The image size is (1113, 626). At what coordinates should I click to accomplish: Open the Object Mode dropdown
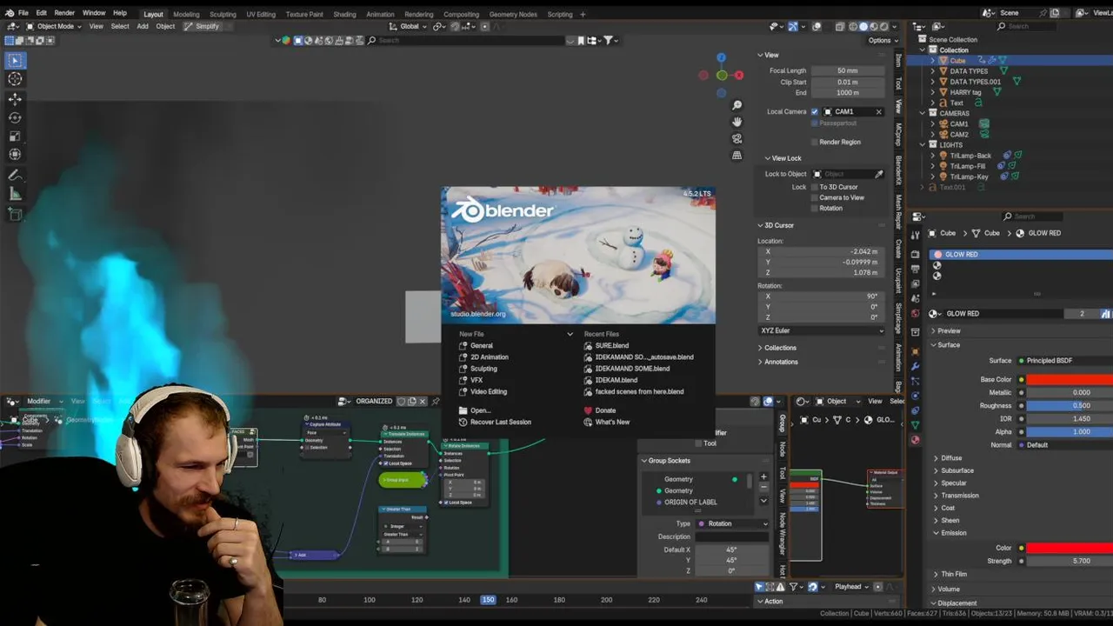[x=54, y=26]
